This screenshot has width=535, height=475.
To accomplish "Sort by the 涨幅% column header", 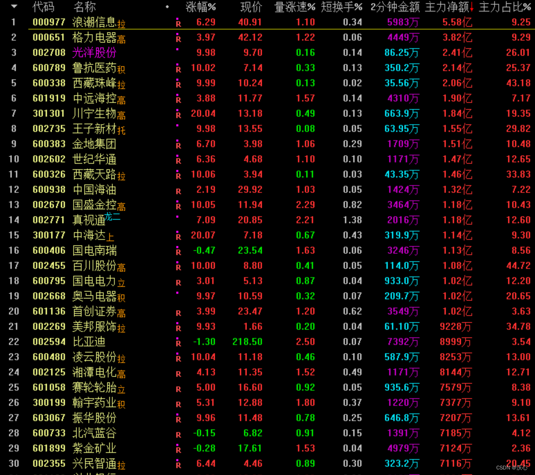I will 200,7.
